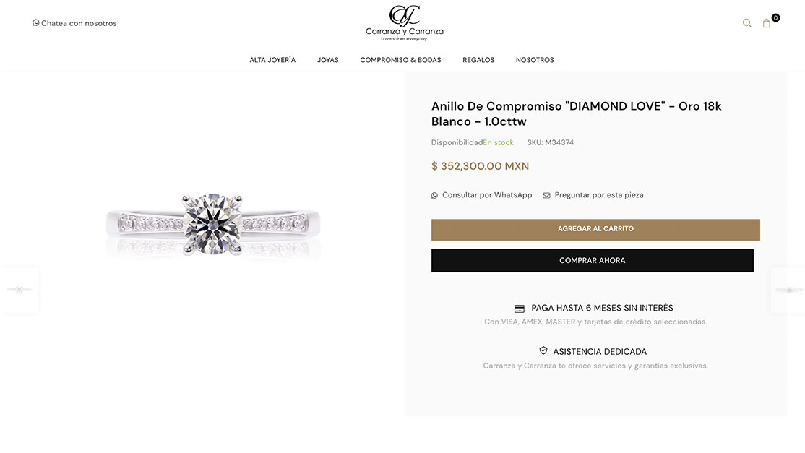Click the main diamond ring product image
The width and height of the screenshot is (805, 453).
(x=212, y=224)
